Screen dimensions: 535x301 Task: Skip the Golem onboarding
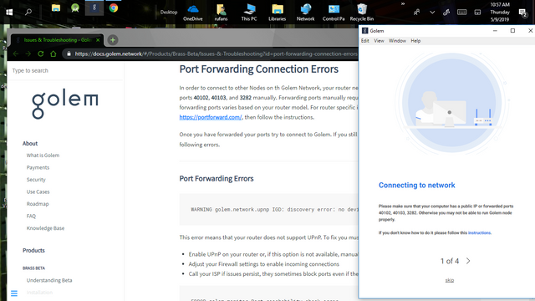click(450, 280)
